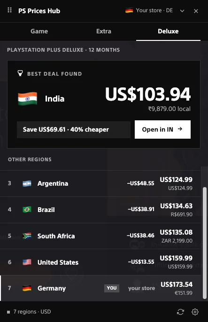Click Save US$69.61 · 40% cheaper badge

pyautogui.click(x=74, y=130)
